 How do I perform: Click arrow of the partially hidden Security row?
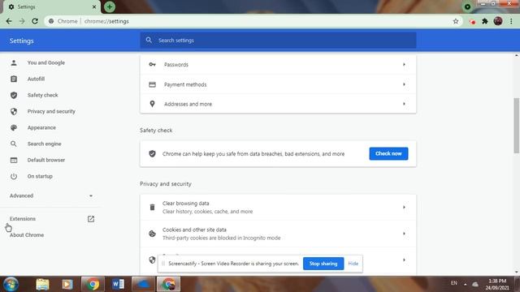[x=404, y=260]
